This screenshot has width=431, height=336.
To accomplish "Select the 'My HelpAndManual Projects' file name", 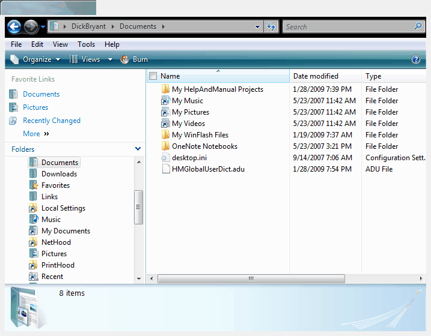I will point(218,89).
